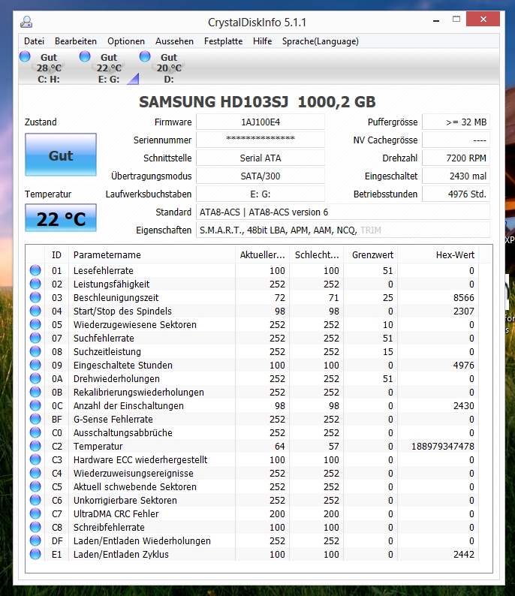Open the Festplatte menu
The height and width of the screenshot is (596, 515).
pyautogui.click(x=223, y=41)
